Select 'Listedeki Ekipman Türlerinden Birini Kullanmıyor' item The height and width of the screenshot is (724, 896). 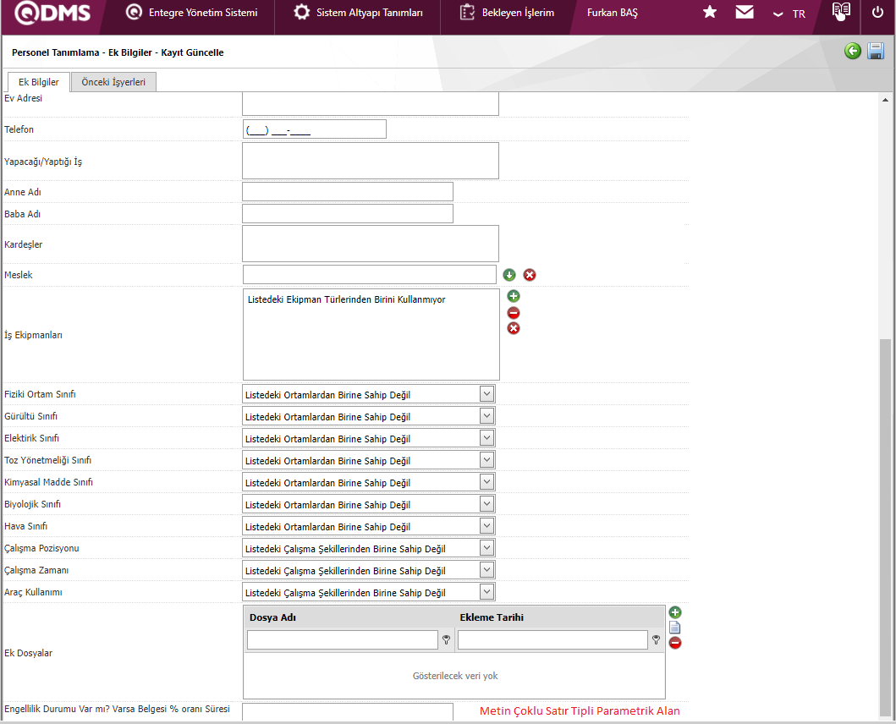[346, 299]
